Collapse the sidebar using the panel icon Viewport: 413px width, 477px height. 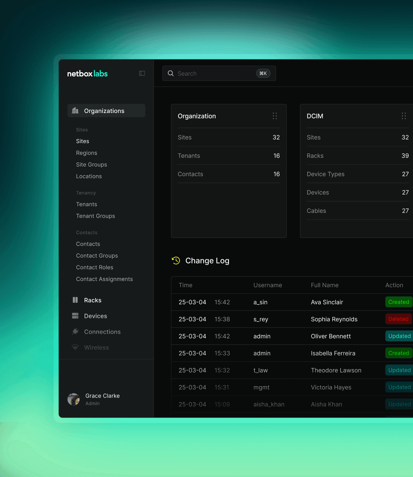142,73
